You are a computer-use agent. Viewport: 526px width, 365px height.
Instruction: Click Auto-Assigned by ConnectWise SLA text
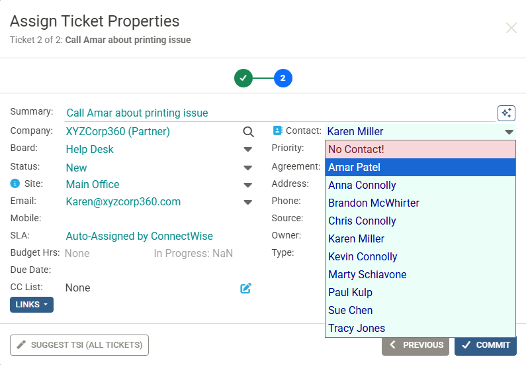pos(139,236)
